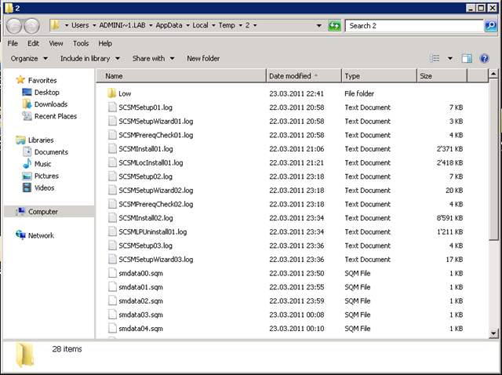502x375 pixels.
Task: Open the Help question mark icon
Action: pyautogui.click(x=486, y=58)
